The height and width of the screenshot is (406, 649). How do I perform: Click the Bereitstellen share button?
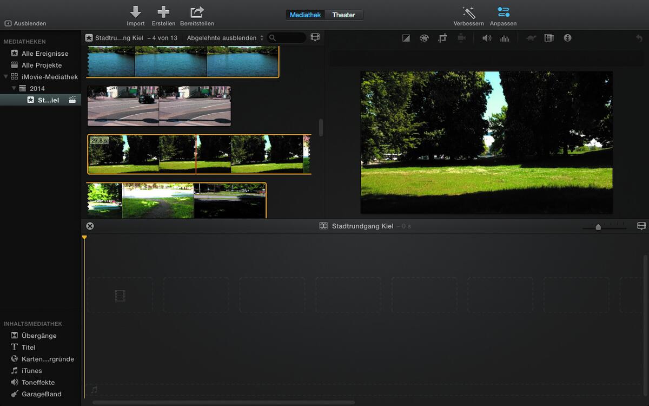196,15
